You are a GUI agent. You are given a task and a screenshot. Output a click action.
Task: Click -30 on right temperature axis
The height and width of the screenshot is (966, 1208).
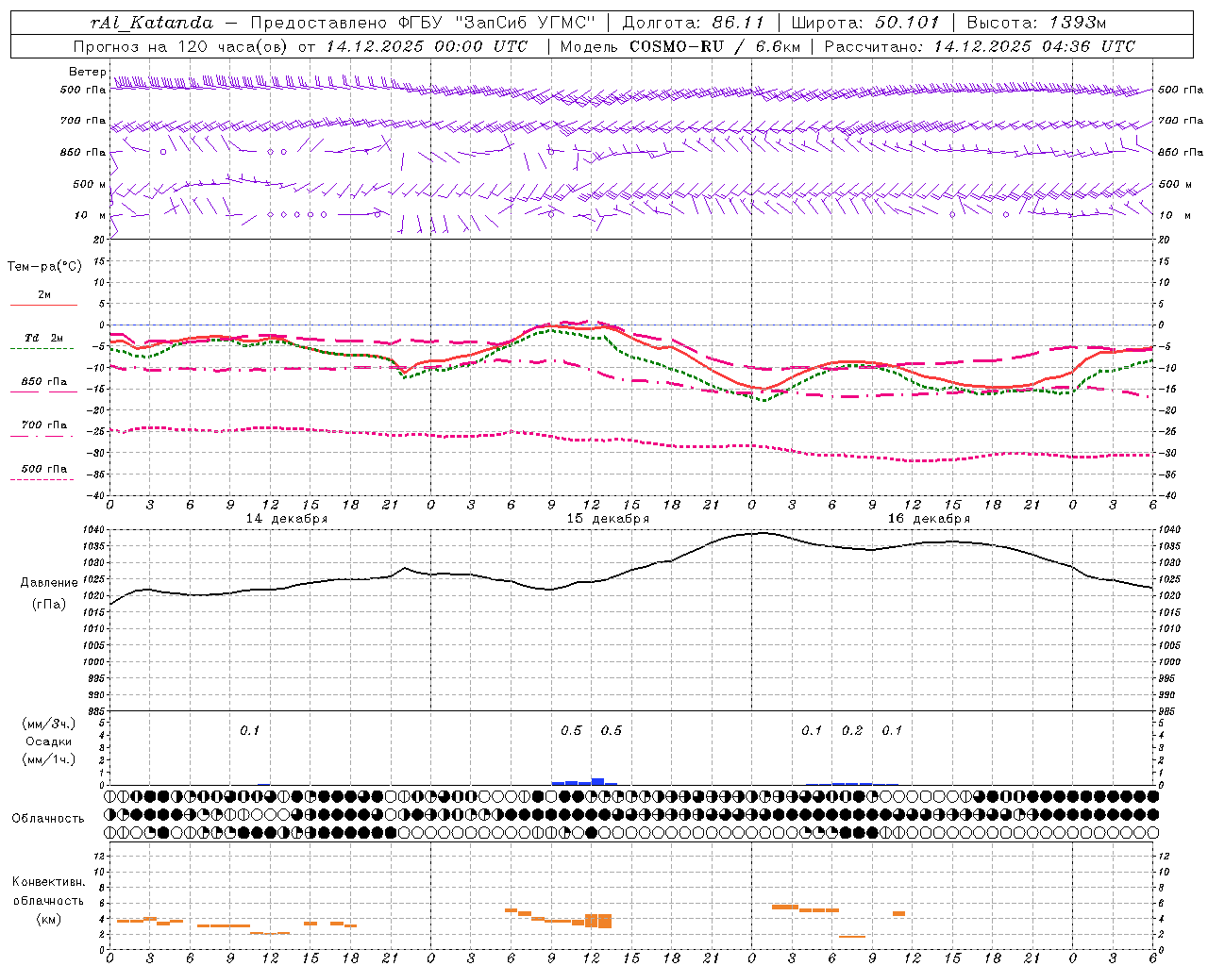pos(1166,453)
